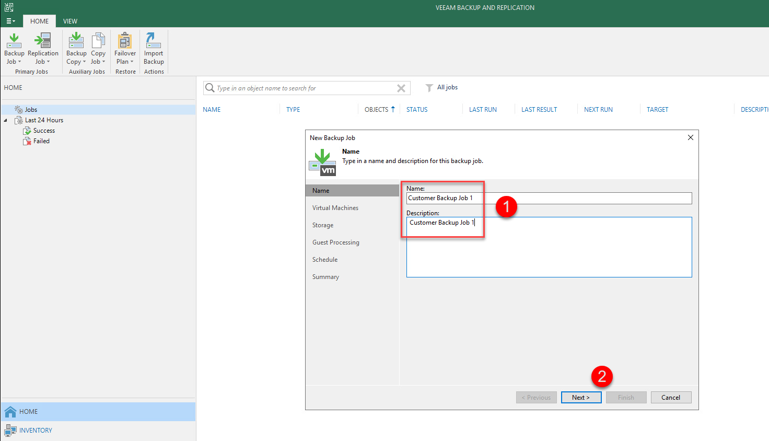Click the Description text area

pos(549,247)
